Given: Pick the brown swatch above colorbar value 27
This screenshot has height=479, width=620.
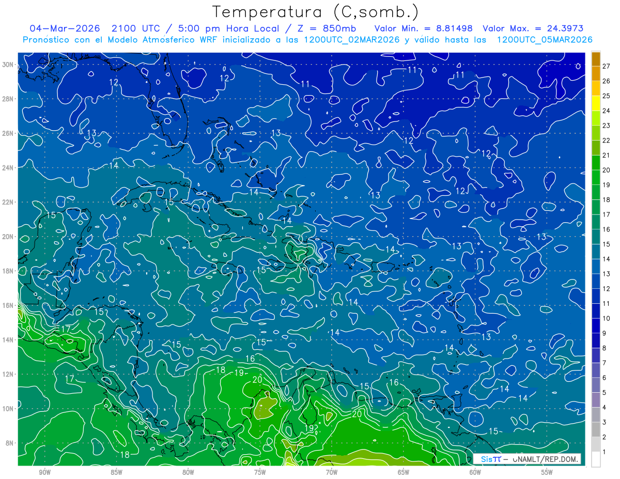Looking at the screenshot, I should 596,59.
